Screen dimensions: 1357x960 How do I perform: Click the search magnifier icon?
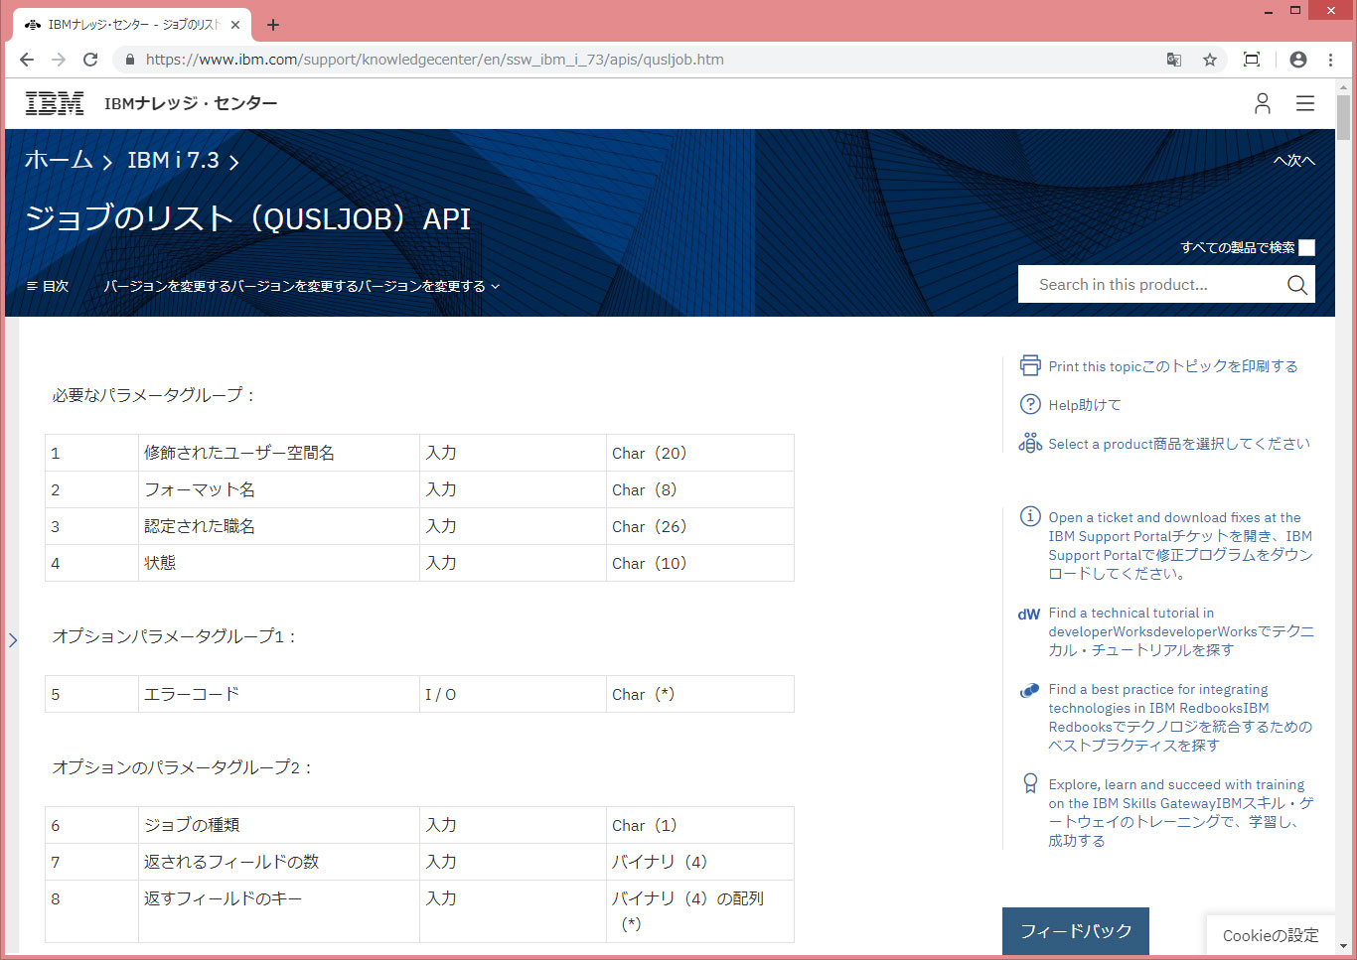pos(1296,285)
